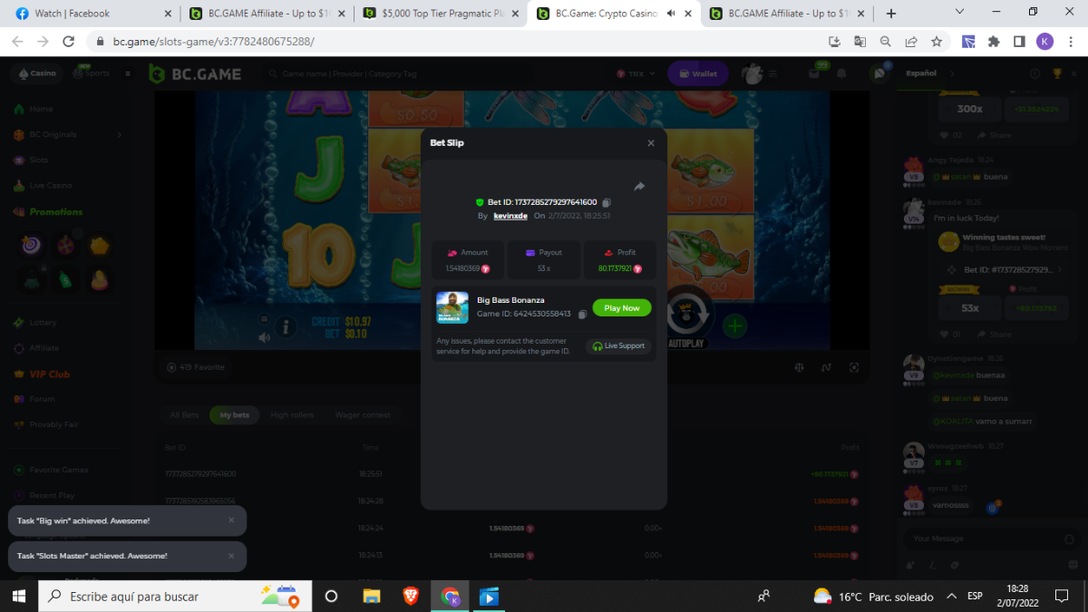Dismiss the "Big win" task notification
The width and height of the screenshot is (1088, 612).
[x=231, y=520]
